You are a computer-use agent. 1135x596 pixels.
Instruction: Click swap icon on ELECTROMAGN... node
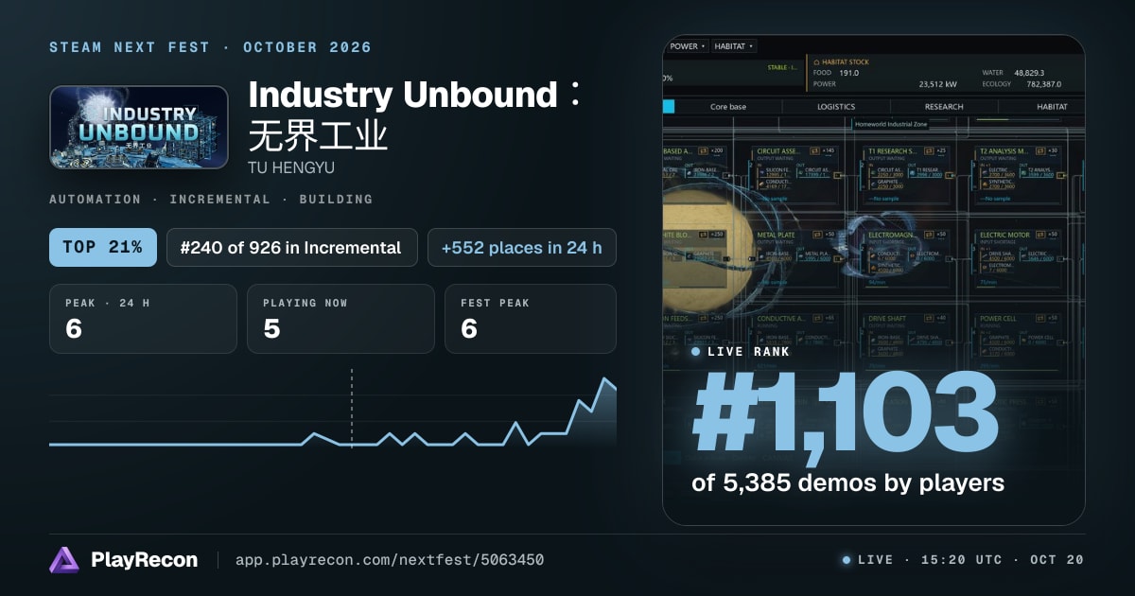coord(929,235)
